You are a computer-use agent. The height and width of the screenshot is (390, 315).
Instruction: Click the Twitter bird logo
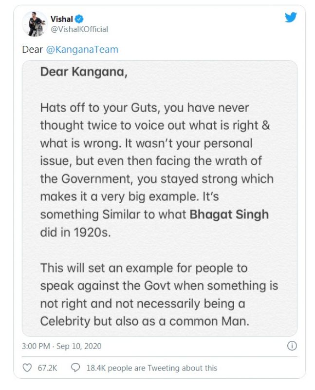[x=291, y=18]
